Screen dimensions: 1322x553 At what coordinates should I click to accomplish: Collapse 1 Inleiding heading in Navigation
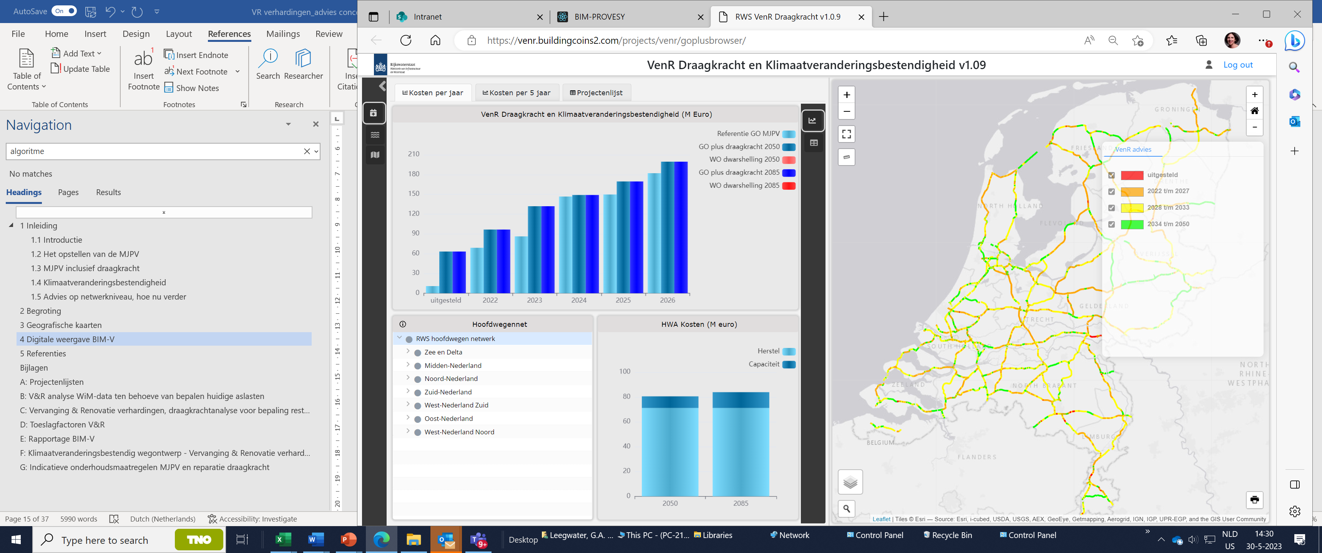(11, 225)
